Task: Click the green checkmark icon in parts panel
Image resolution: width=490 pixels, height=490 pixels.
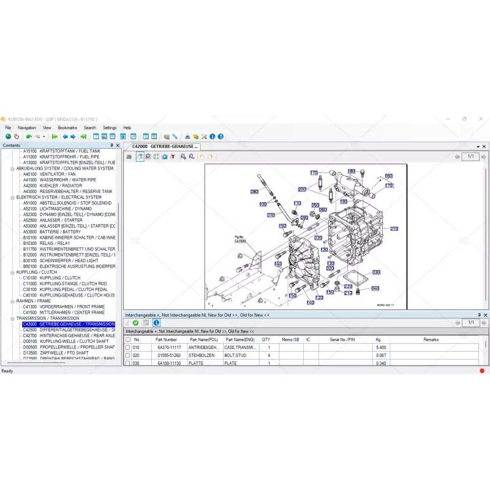Action: point(136,323)
